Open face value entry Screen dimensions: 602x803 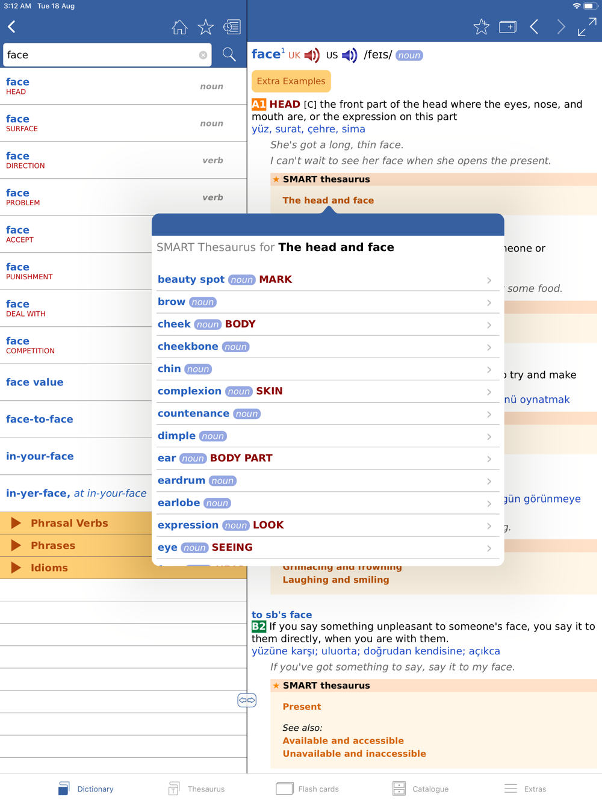[x=76, y=382]
